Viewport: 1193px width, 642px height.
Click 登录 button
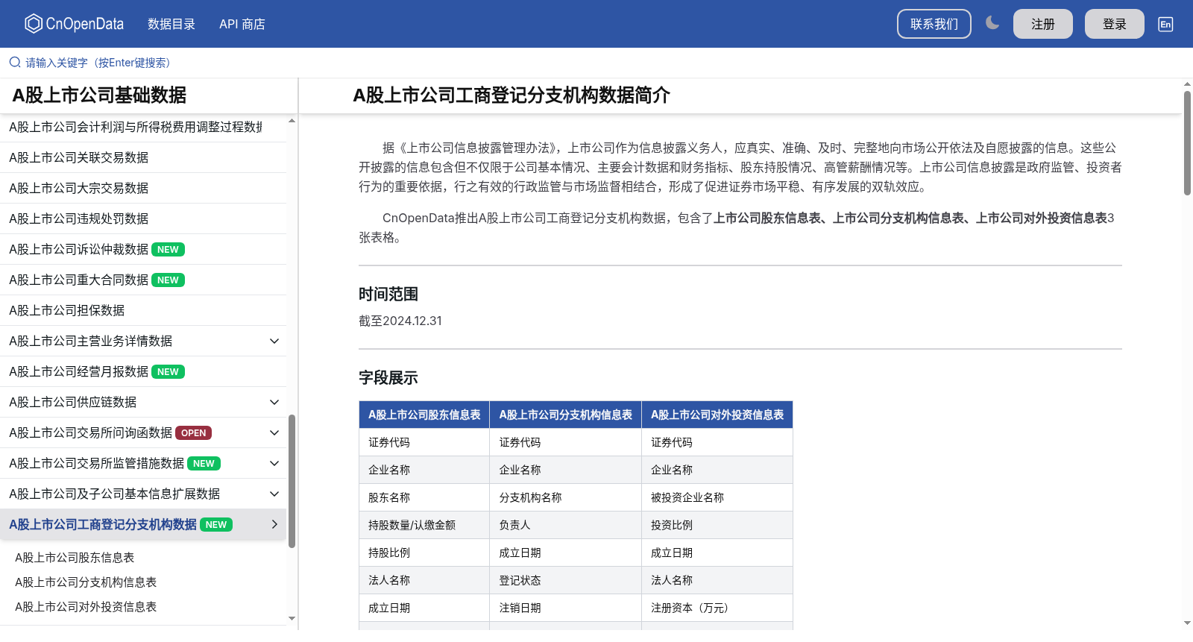[1115, 24]
